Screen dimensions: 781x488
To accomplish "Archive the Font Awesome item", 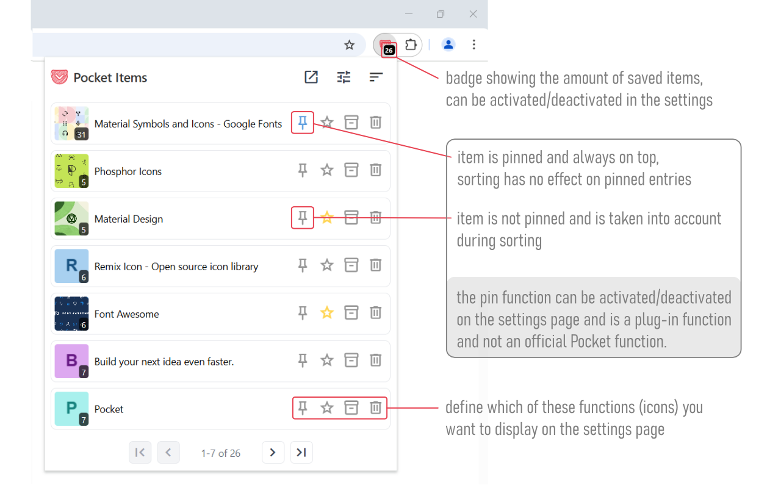I will coord(351,312).
